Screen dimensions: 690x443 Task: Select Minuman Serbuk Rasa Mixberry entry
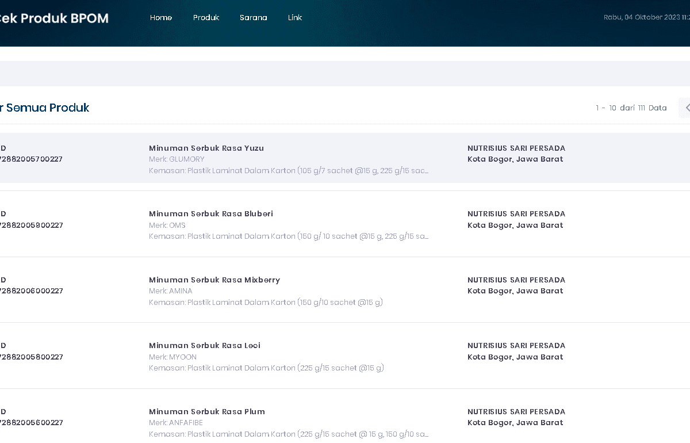click(214, 280)
